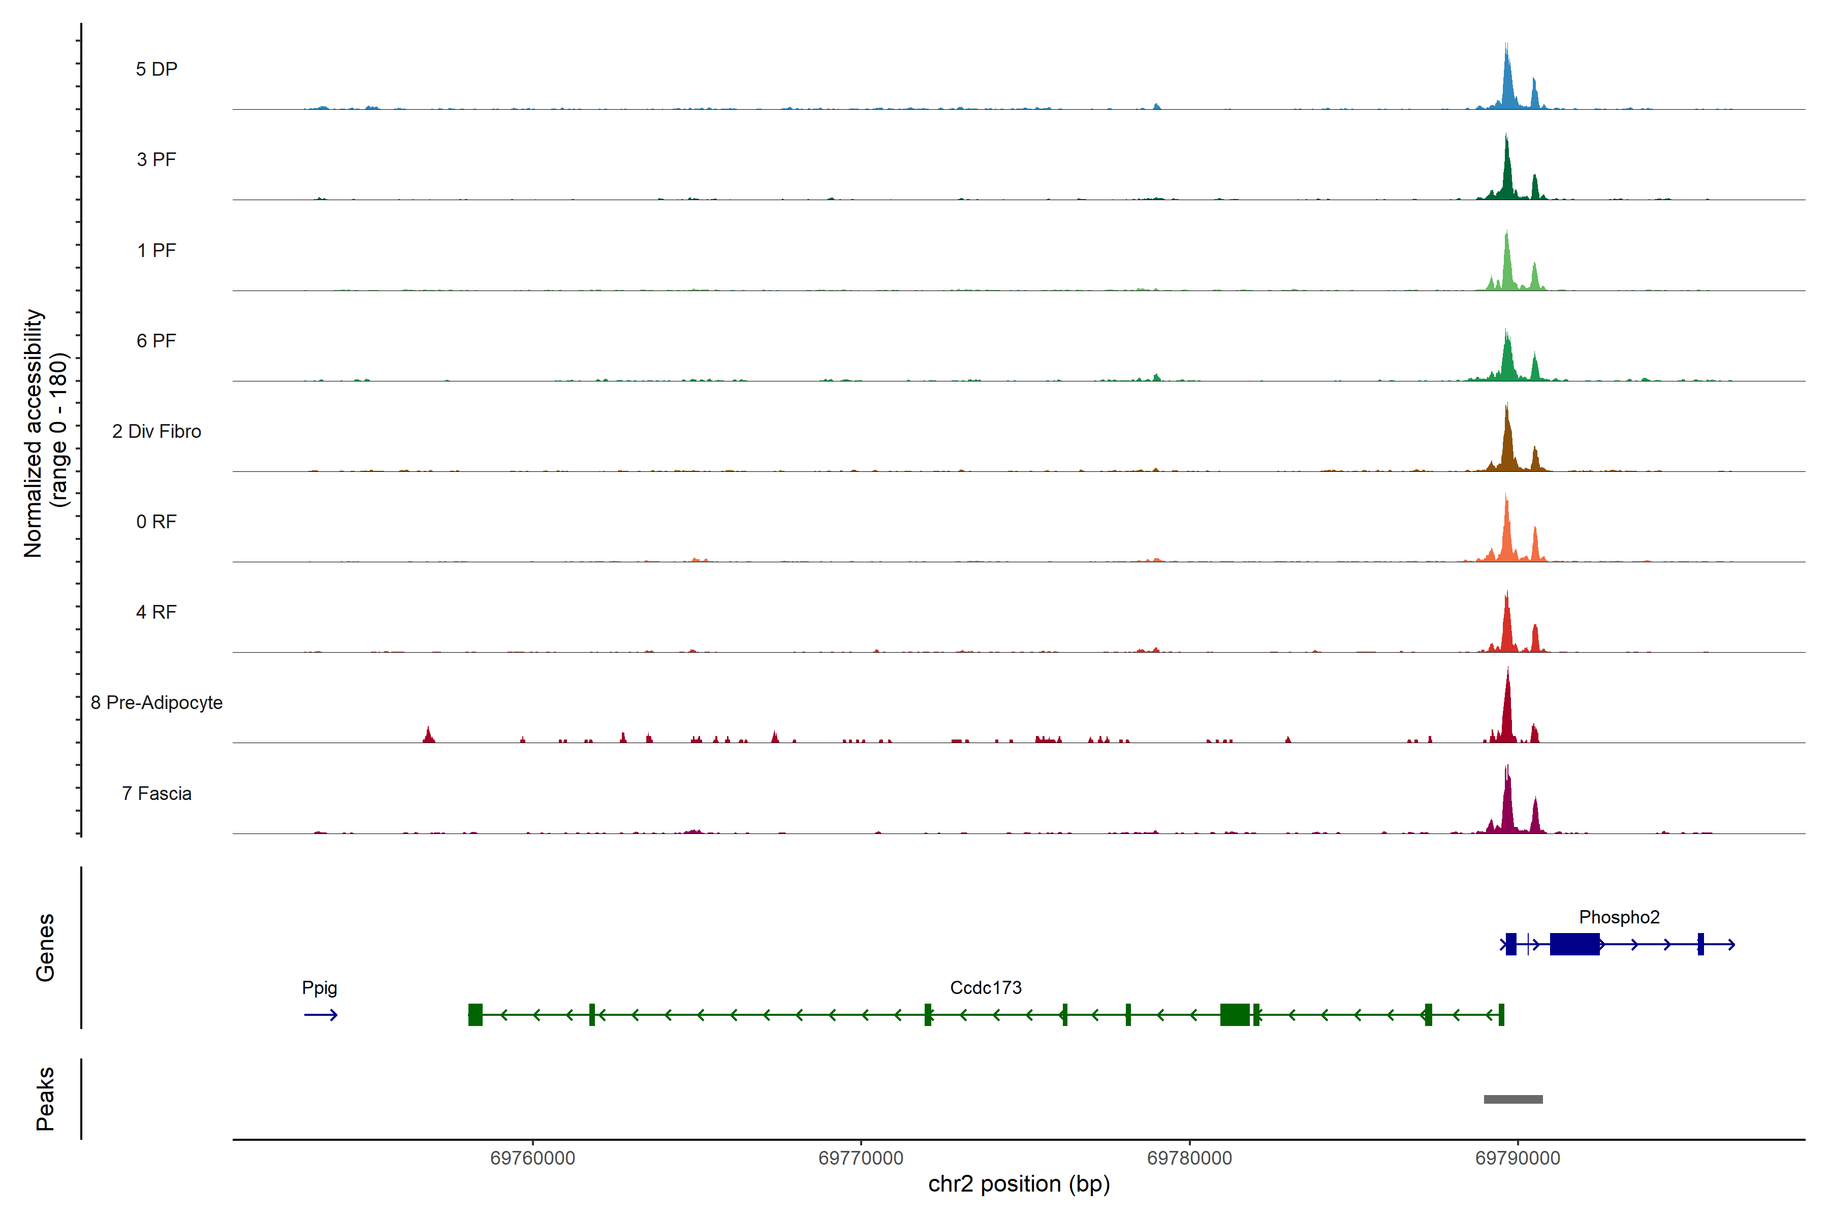
Task: Click the large Phospho2 exon block
Action: 1574,944
